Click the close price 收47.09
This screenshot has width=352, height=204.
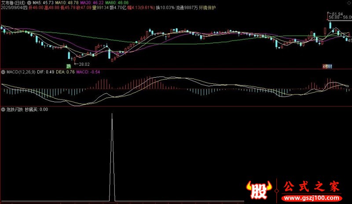[84, 8]
